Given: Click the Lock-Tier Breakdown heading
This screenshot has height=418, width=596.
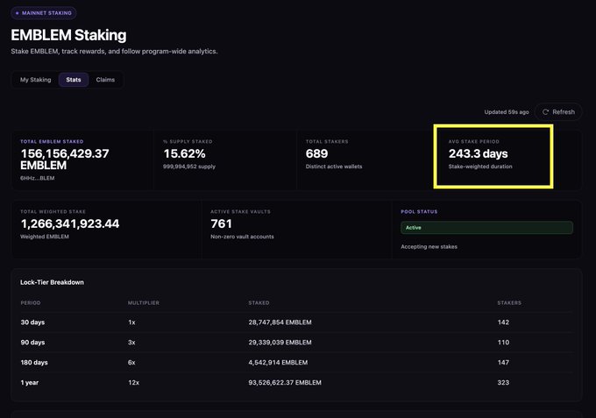Looking at the screenshot, I should pyautogui.click(x=52, y=282).
